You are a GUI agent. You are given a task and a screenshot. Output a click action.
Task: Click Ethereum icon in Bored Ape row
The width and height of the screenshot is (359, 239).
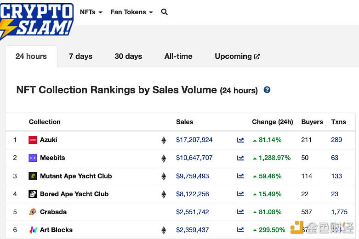coord(164,194)
